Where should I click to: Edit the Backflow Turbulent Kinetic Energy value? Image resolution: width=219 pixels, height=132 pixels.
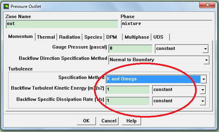[x=128, y=90]
